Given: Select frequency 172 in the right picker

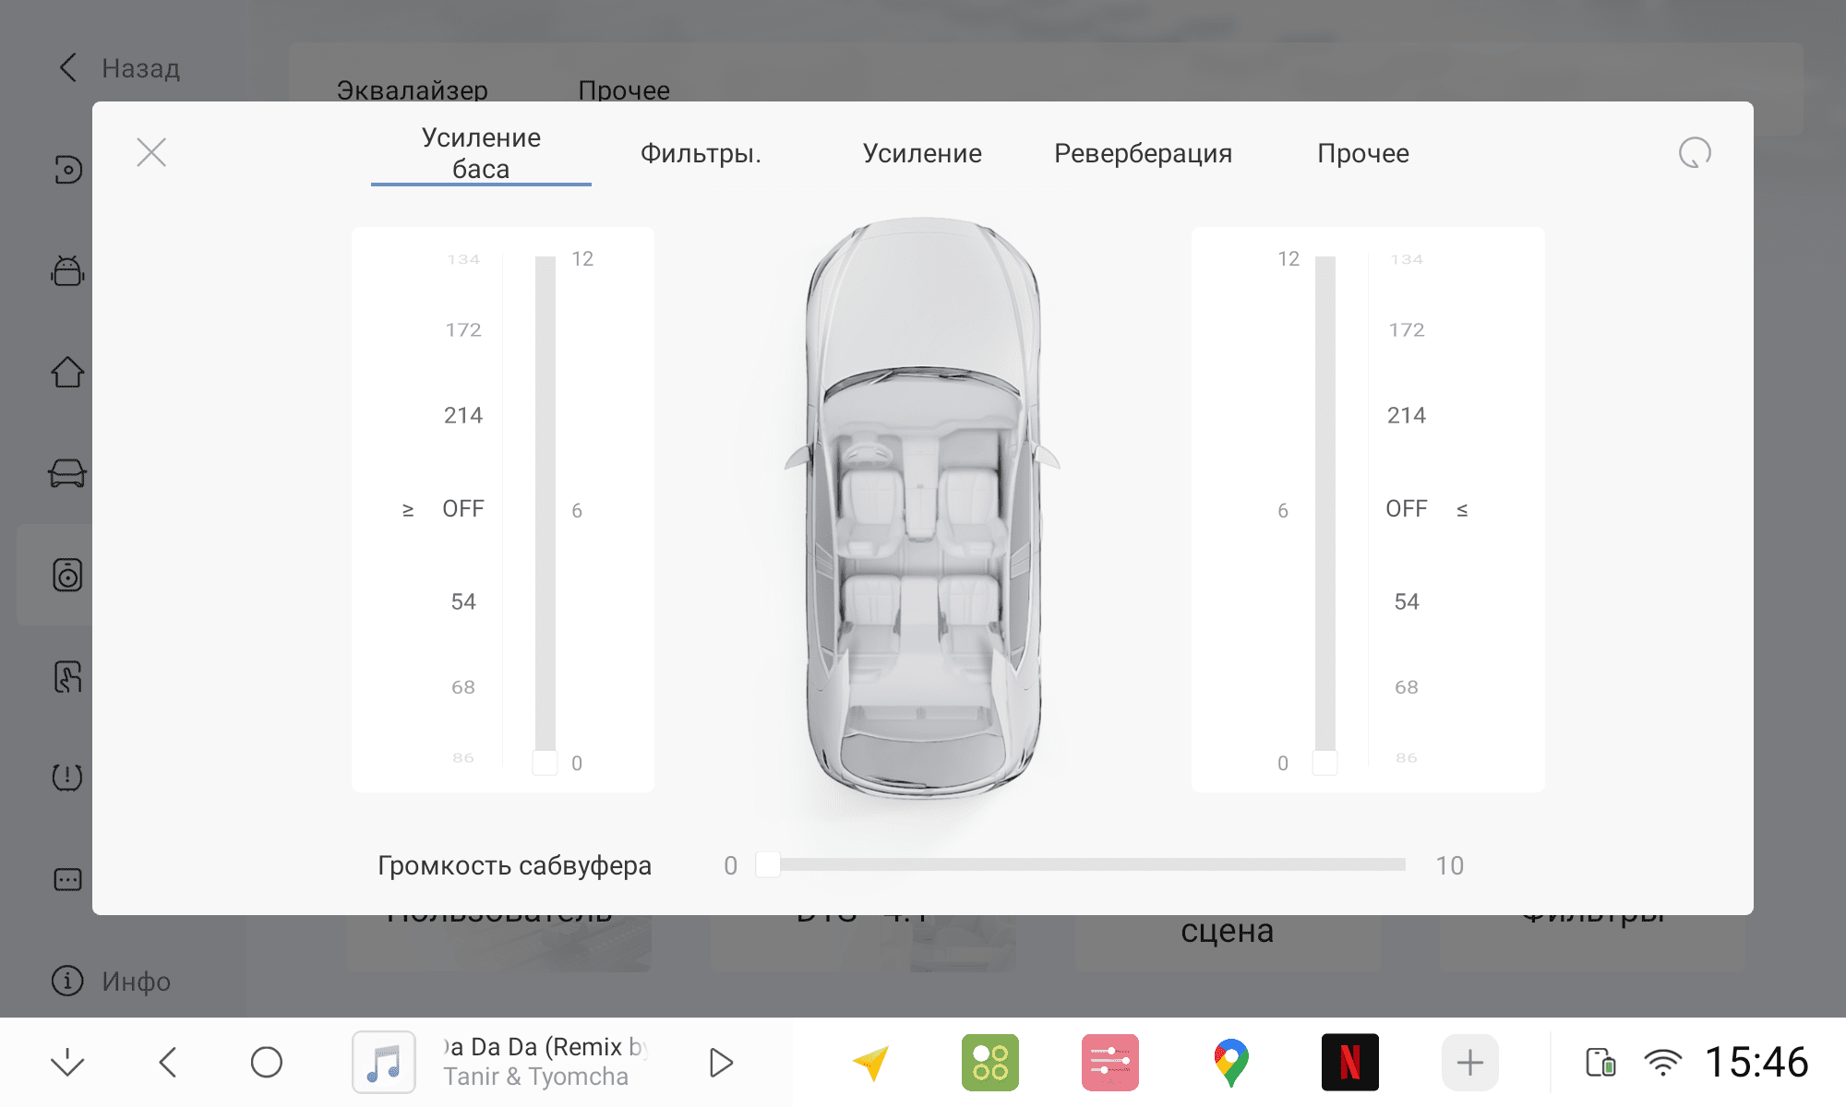Looking at the screenshot, I should pos(1407,329).
